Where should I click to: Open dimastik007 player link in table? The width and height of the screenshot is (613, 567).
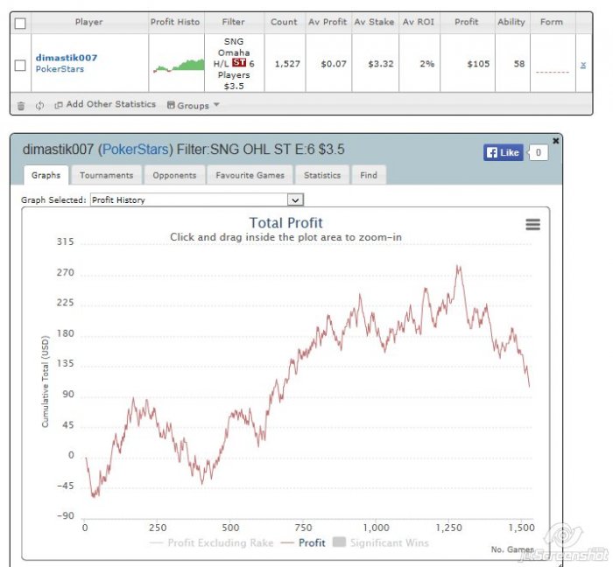pyautogui.click(x=67, y=58)
